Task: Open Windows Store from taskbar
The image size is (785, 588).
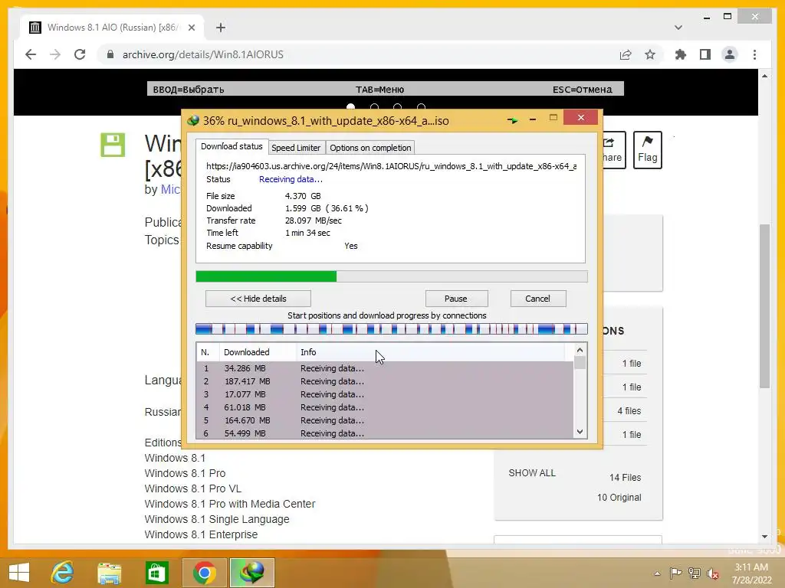Action: tap(156, 573)
